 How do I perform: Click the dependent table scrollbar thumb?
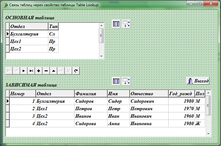pos(208,106)
